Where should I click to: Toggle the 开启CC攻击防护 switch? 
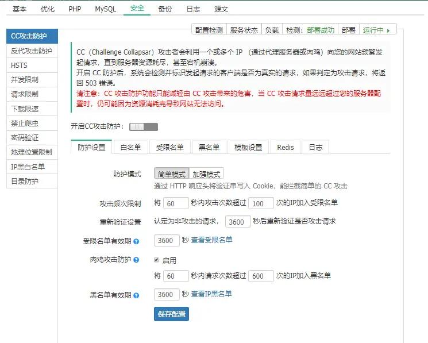[x=143, y=126]
